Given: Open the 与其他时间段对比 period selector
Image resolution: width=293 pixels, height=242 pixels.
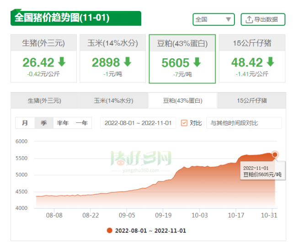Looking at the screenshot, I should 244,123.
